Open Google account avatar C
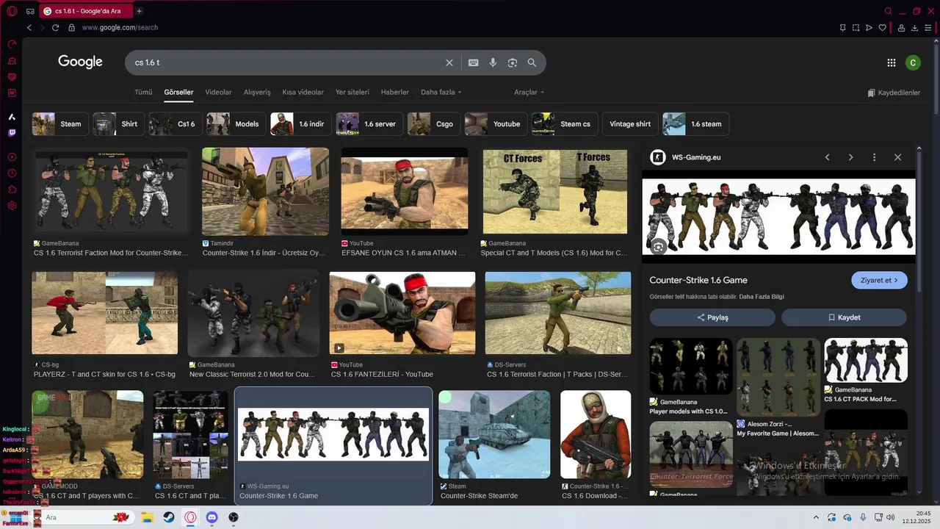The width and height of the screenshot is (940, 529). (913, 62)
